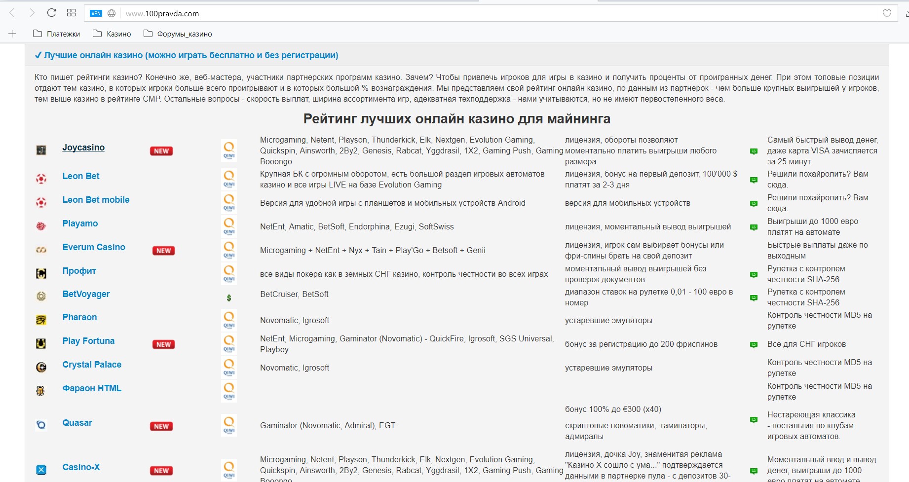
Task: Bookmark page with the heart icon
Action: point(887,13)
